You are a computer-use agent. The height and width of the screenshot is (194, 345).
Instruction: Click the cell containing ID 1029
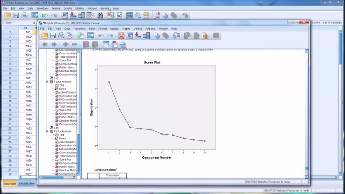coord(25,160)
